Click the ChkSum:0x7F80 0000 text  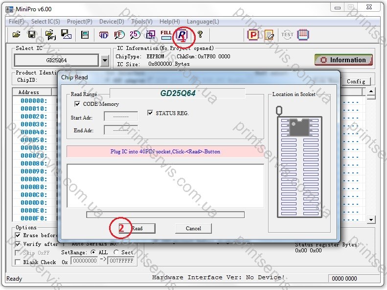pyautogui.click(x=204, y=56)
